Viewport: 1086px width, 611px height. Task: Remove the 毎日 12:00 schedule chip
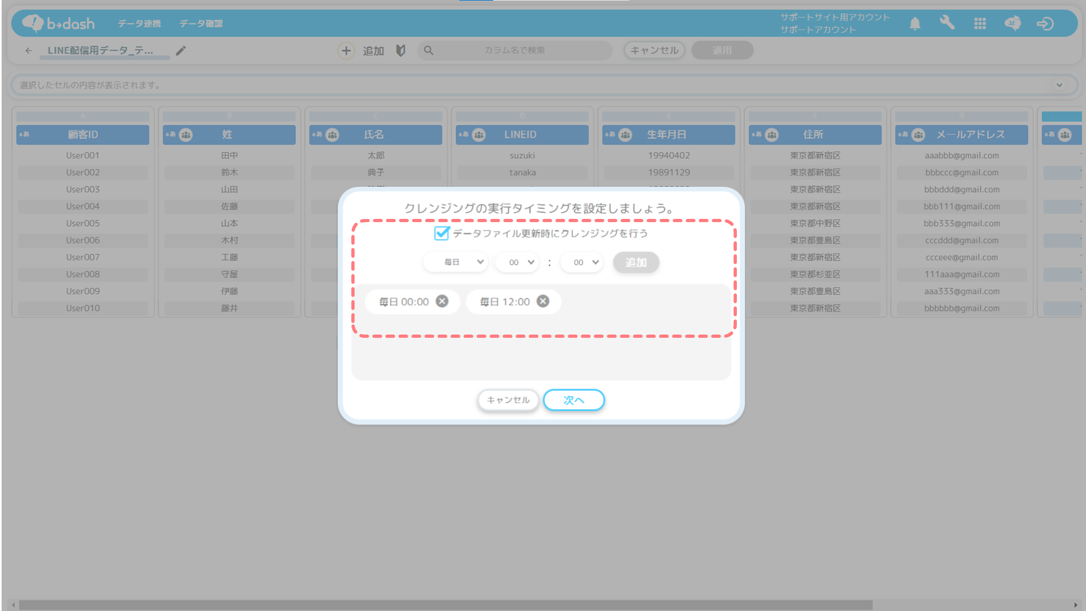543,301
